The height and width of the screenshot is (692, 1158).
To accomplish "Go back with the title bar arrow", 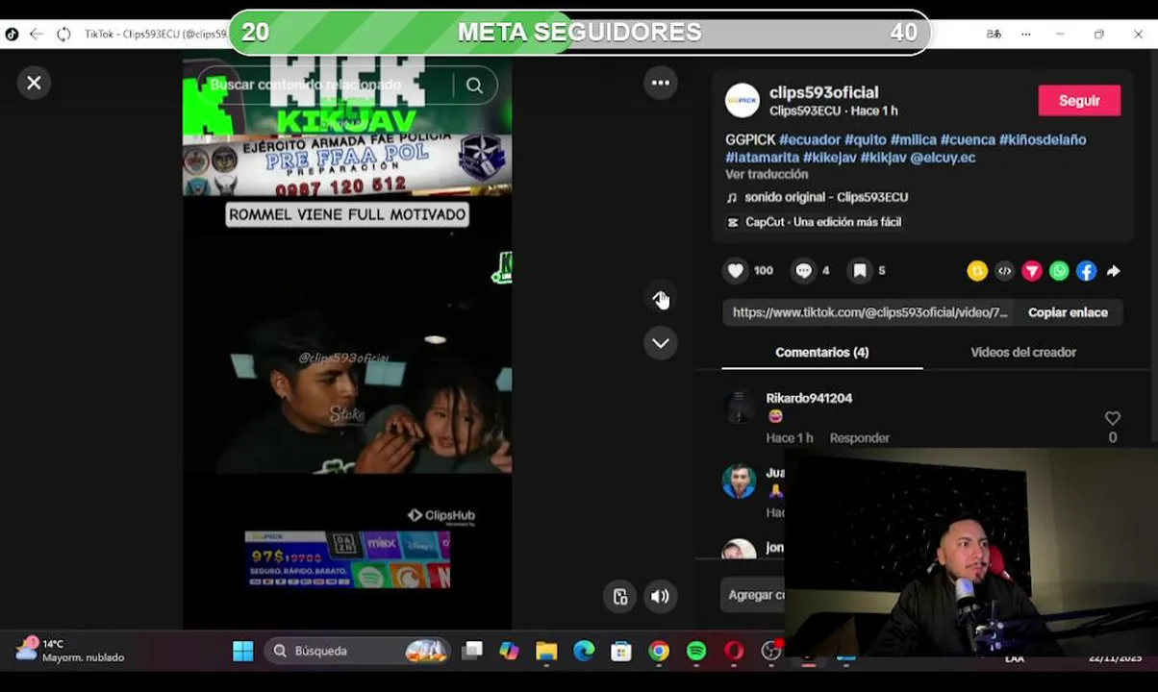I will [x=37, y=34].
